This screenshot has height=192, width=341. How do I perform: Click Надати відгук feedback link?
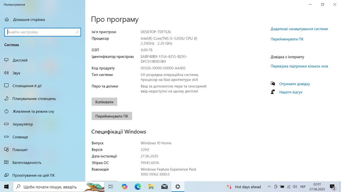coord(291,92)
